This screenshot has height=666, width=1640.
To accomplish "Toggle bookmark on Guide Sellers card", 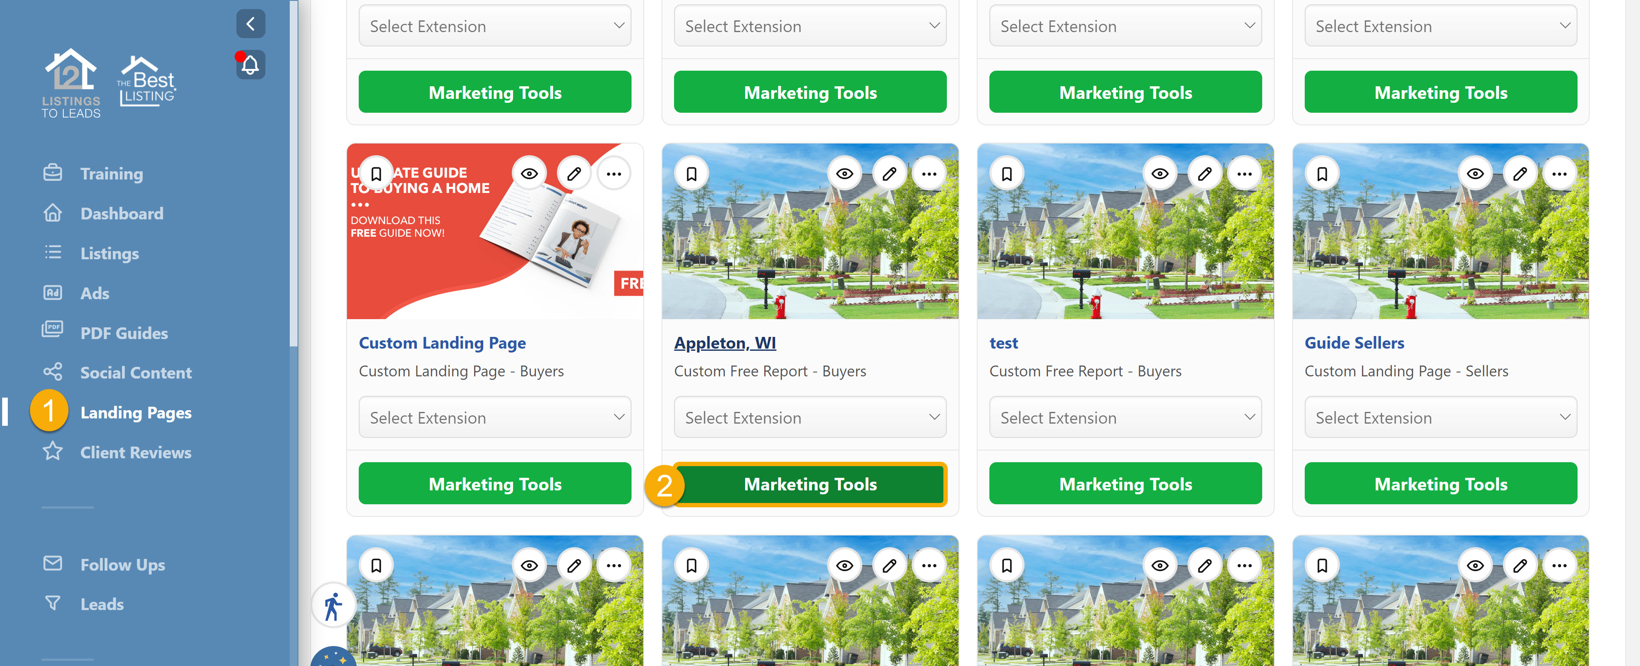I will click(1322, 174).
